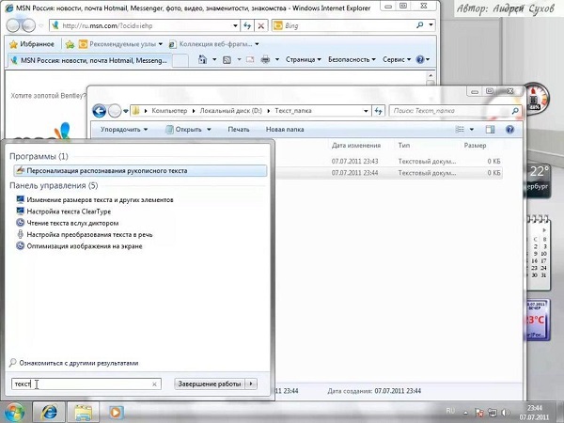Click the Завершение работы button

[x=210, y=384]
